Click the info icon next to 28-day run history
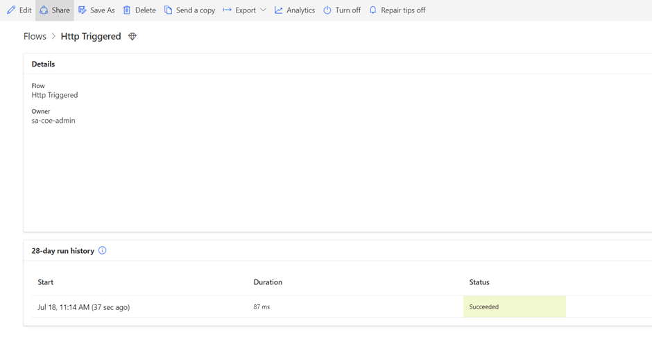Viewport: 652px width, 346px height. [103, 251]
